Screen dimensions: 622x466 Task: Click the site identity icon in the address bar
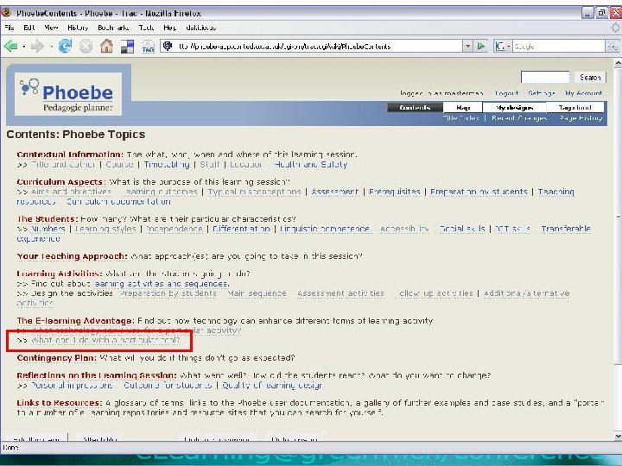[168, 46]
